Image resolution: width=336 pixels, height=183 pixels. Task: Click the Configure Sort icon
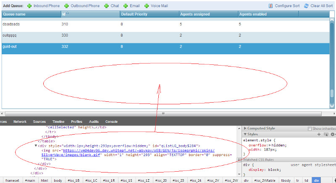(271, 6)
